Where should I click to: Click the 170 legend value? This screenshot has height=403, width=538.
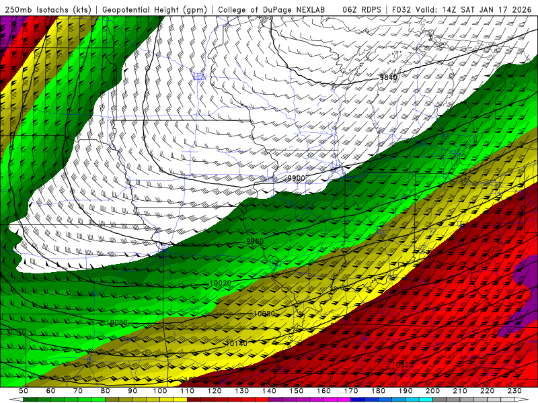(351, 391)
